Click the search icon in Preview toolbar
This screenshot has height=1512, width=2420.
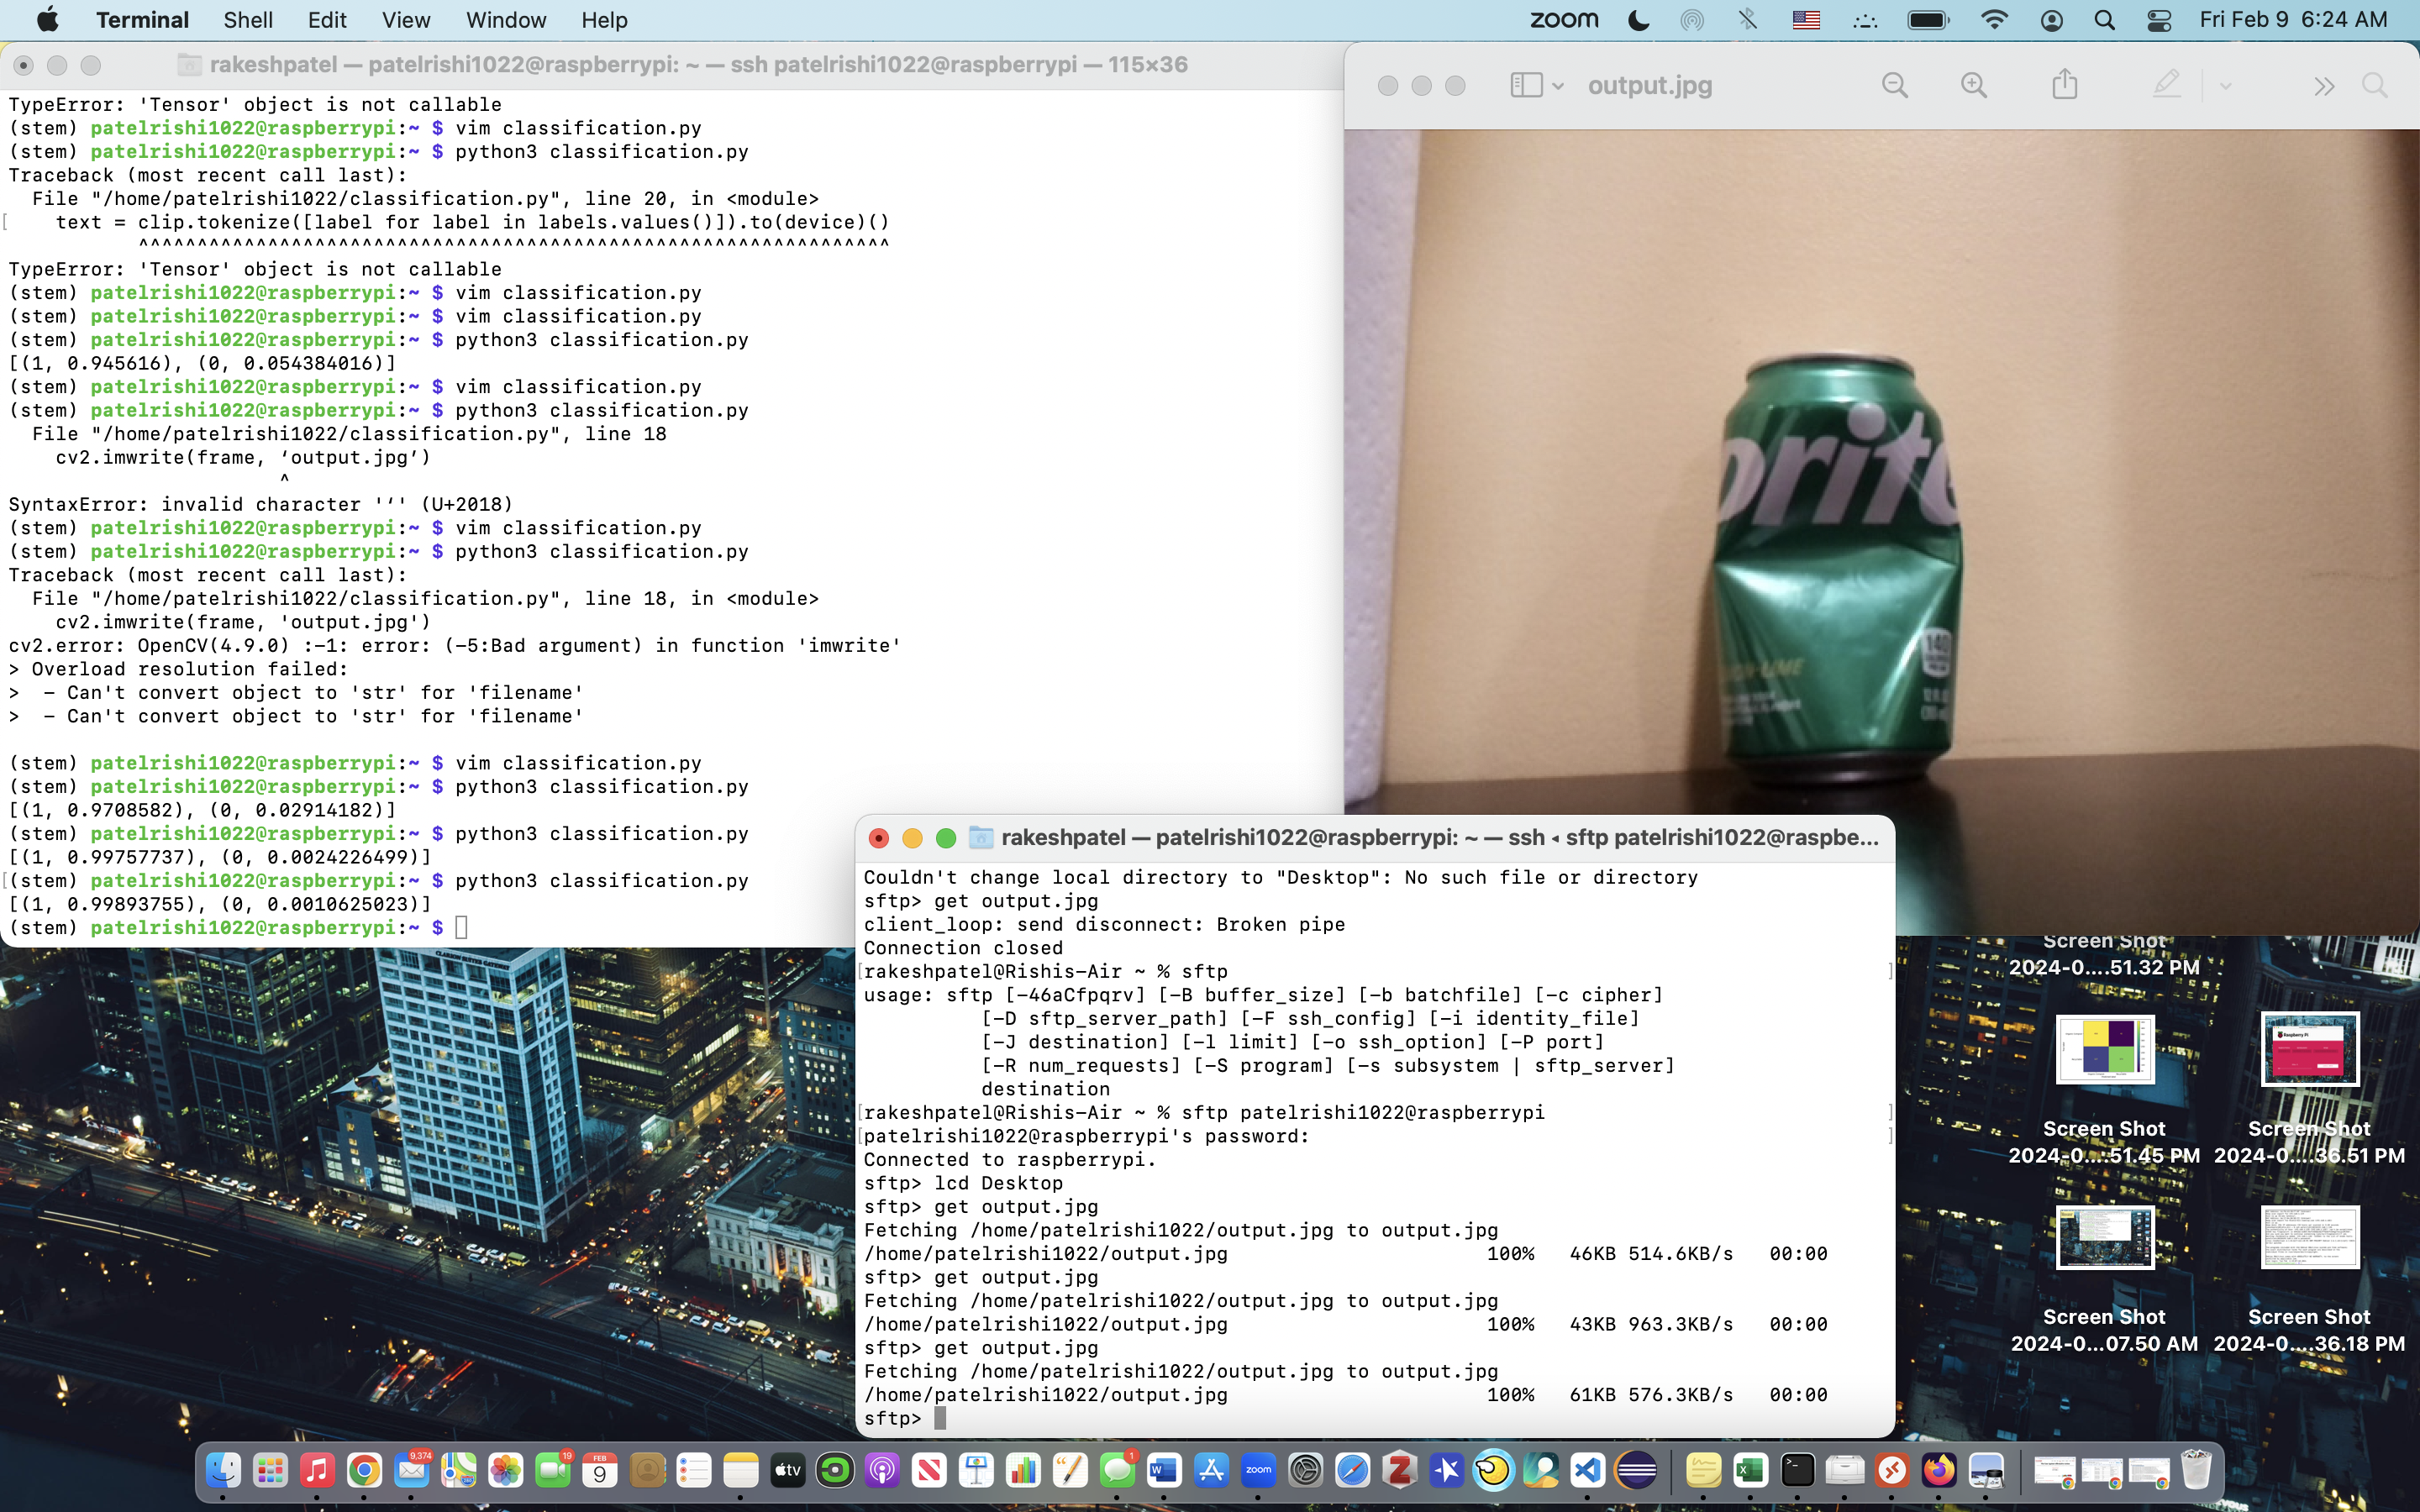pos(2375,85)
